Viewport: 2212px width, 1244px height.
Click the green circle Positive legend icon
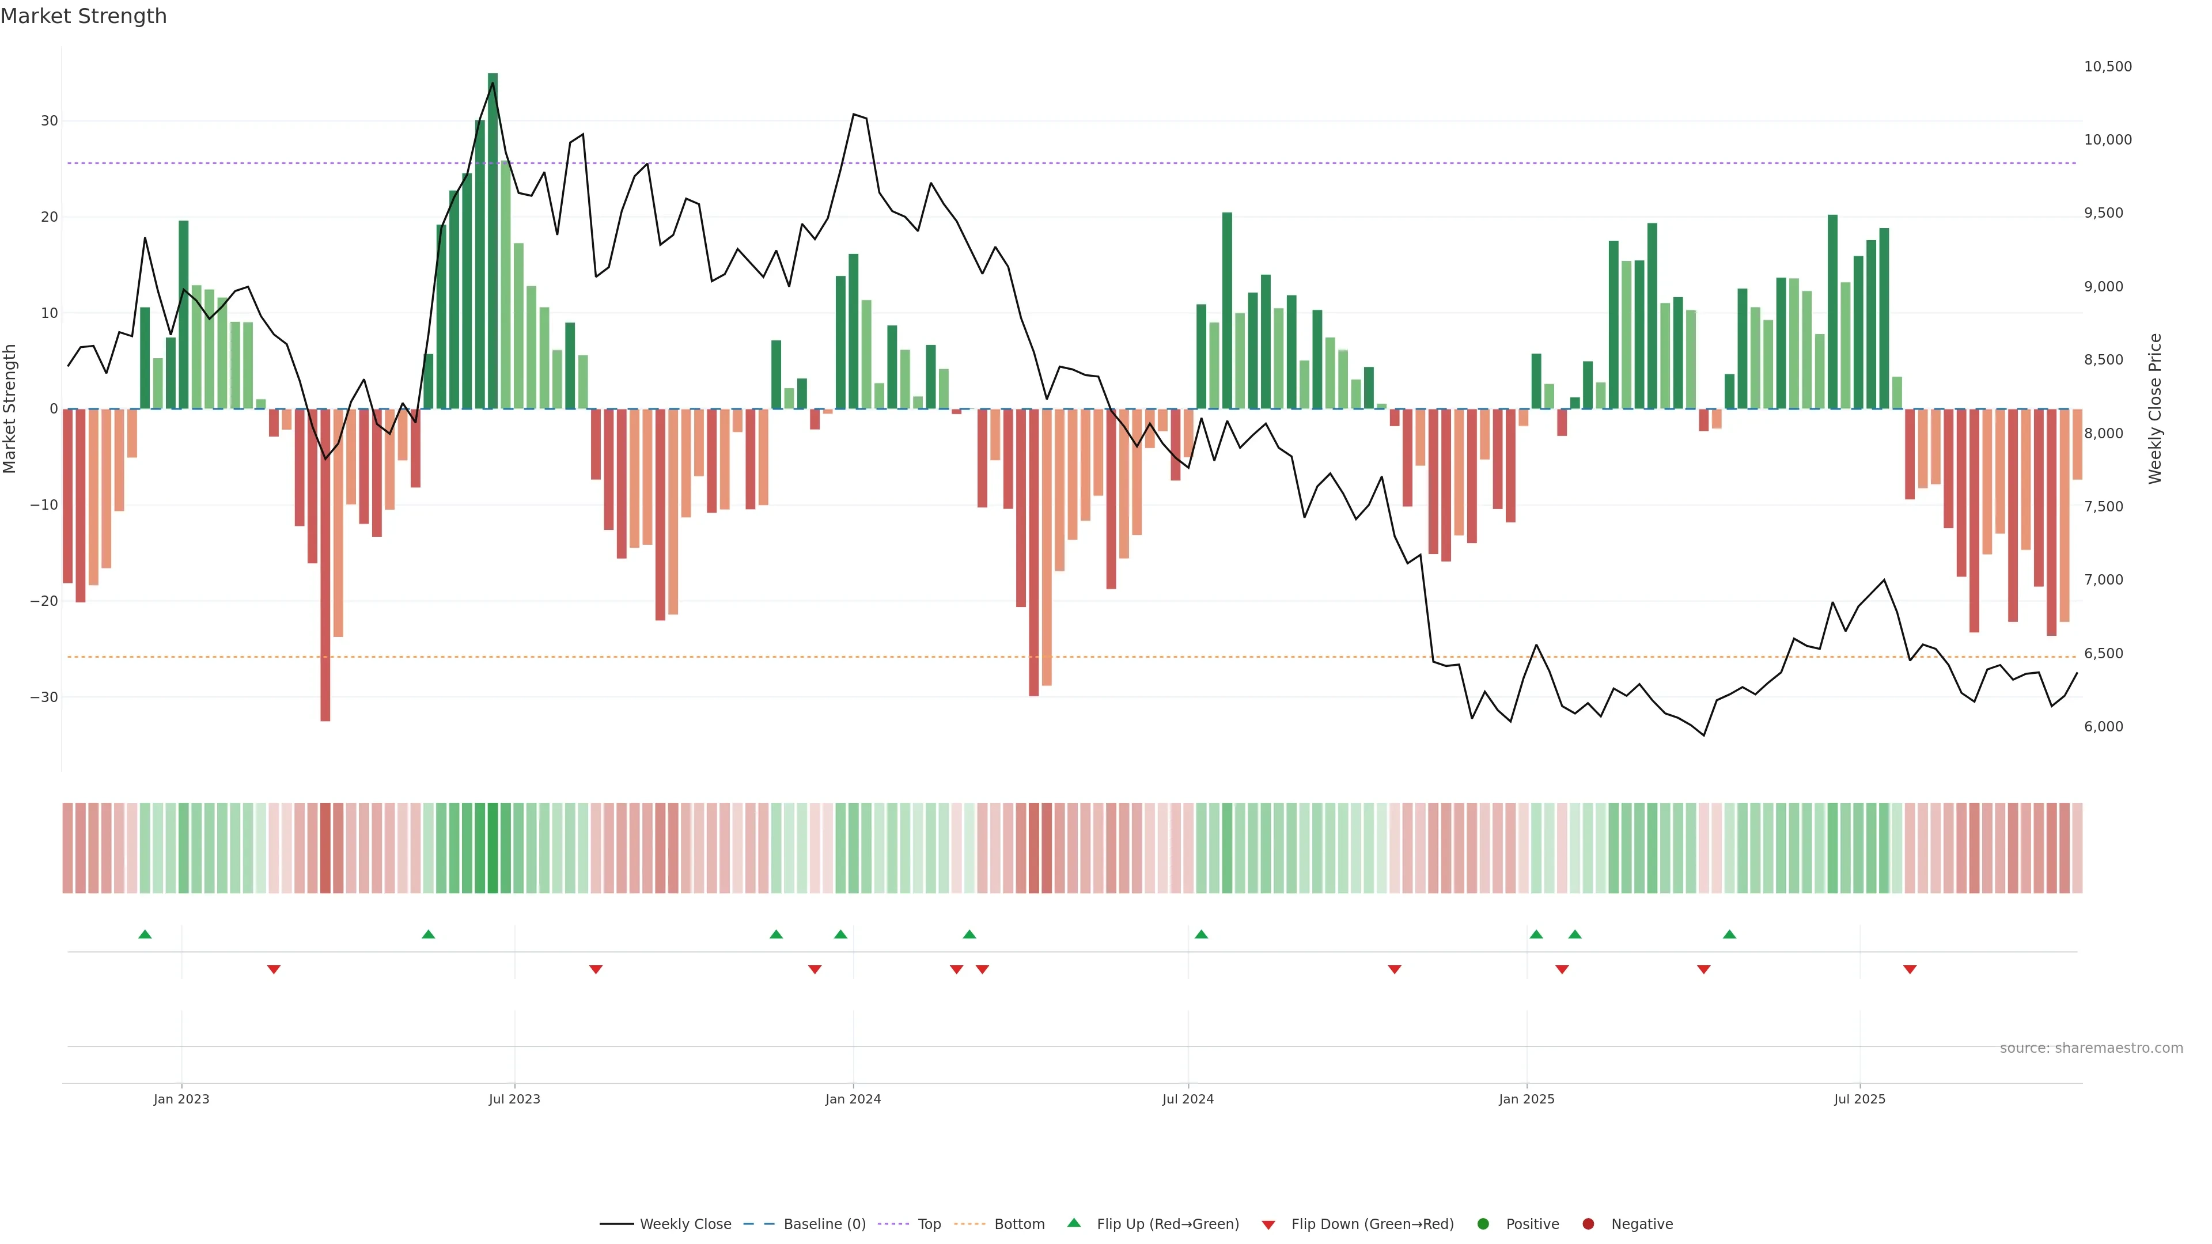pyautogui.click(x=1483, y=1224)
